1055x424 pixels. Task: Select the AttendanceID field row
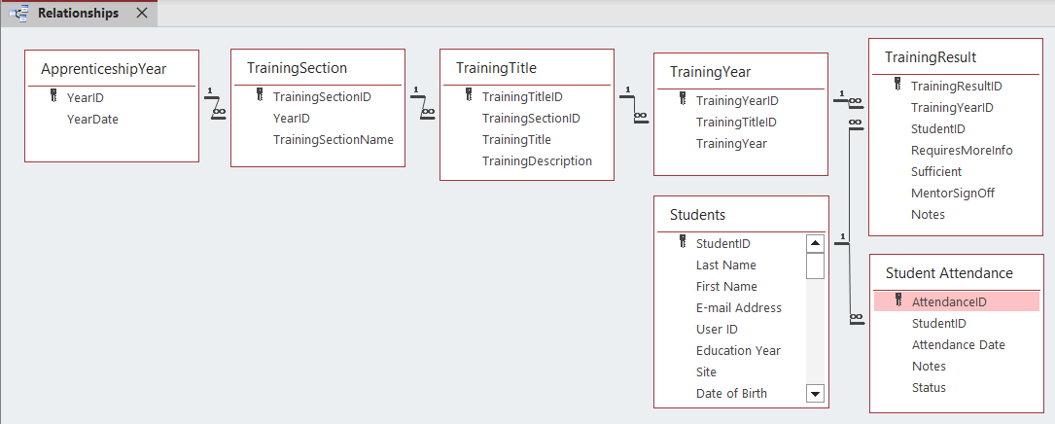coord(949,302)
